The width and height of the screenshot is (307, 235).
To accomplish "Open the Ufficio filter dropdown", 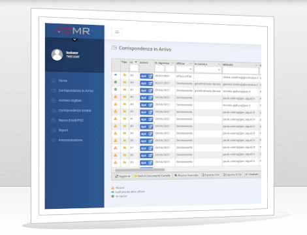I will pyautogui.click(x=184, y=69).
